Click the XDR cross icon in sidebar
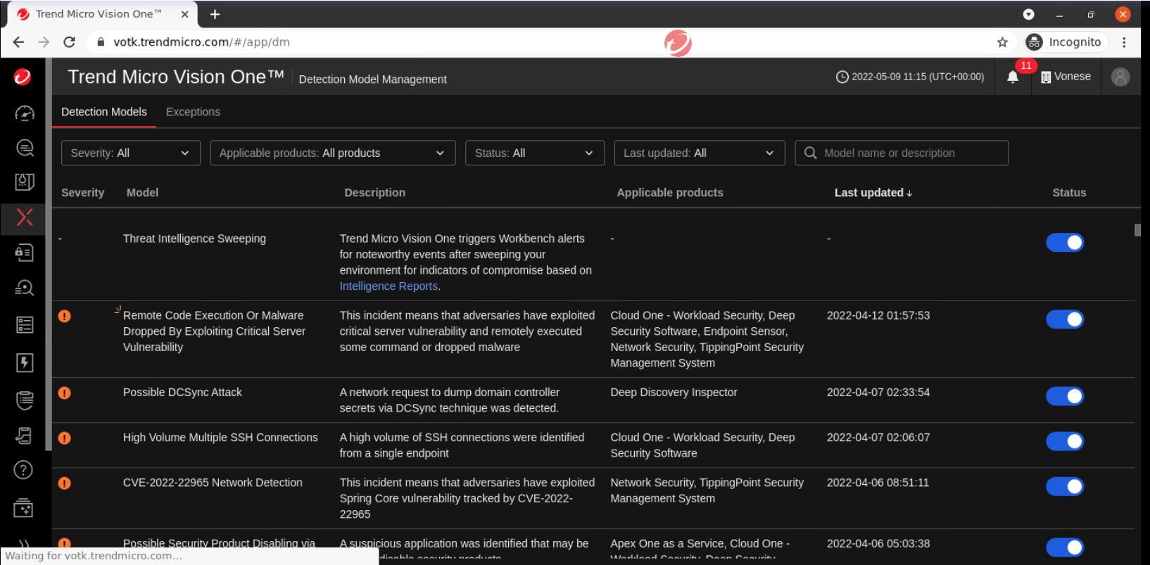 tap(25, 217)
